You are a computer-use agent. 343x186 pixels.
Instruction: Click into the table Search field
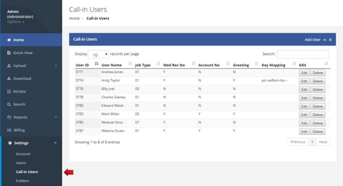point(303,54)
